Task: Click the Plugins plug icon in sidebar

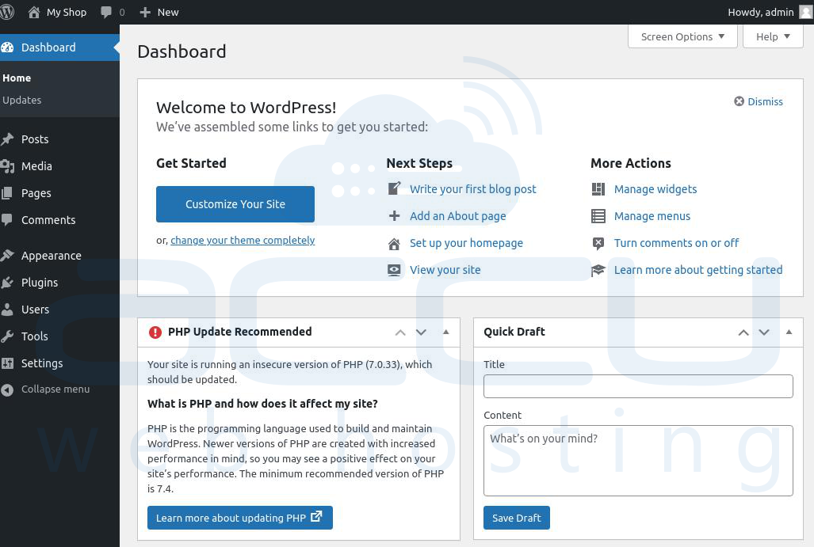Action: (7, 283)
